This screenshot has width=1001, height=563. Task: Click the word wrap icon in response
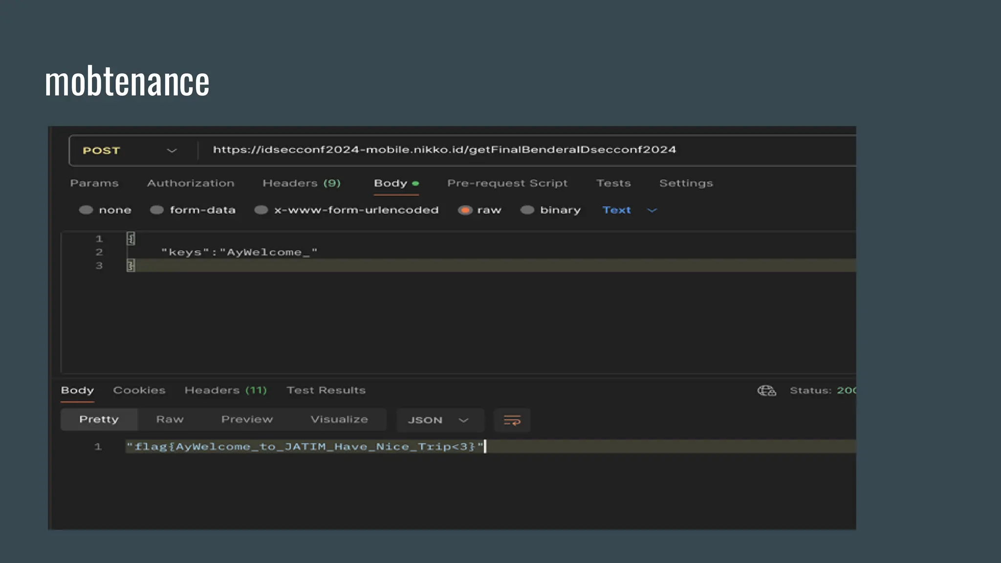click(512, 420)
